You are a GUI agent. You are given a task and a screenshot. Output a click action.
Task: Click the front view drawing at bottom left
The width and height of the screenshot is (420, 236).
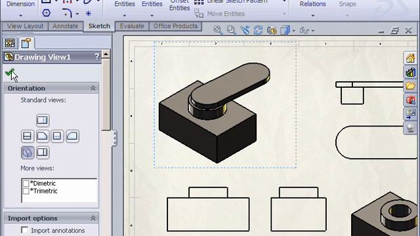point(208,209)
